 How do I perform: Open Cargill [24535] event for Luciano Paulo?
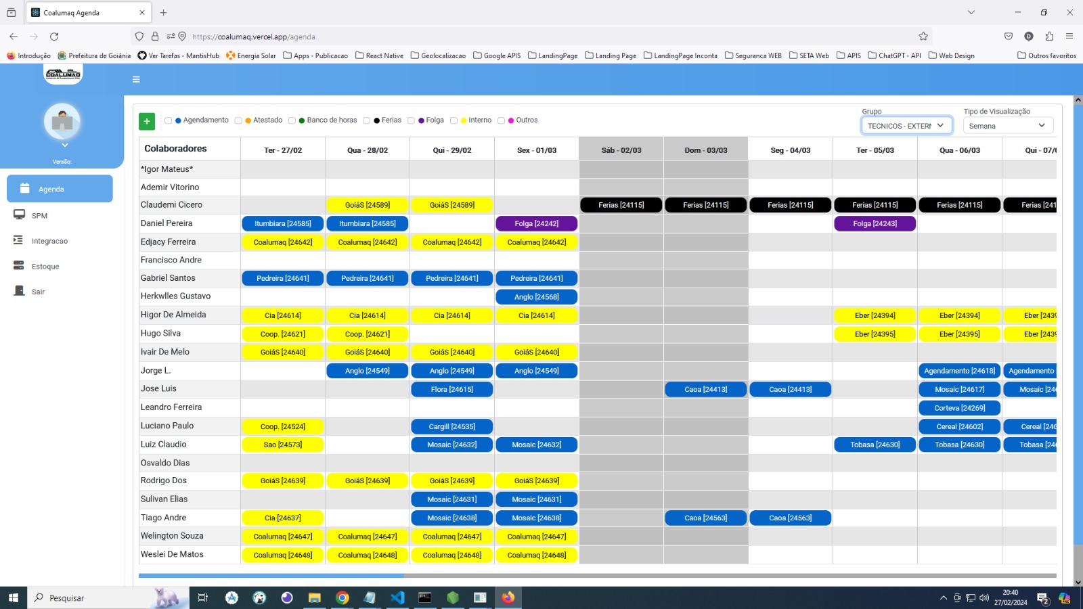(x=452, y=426)
